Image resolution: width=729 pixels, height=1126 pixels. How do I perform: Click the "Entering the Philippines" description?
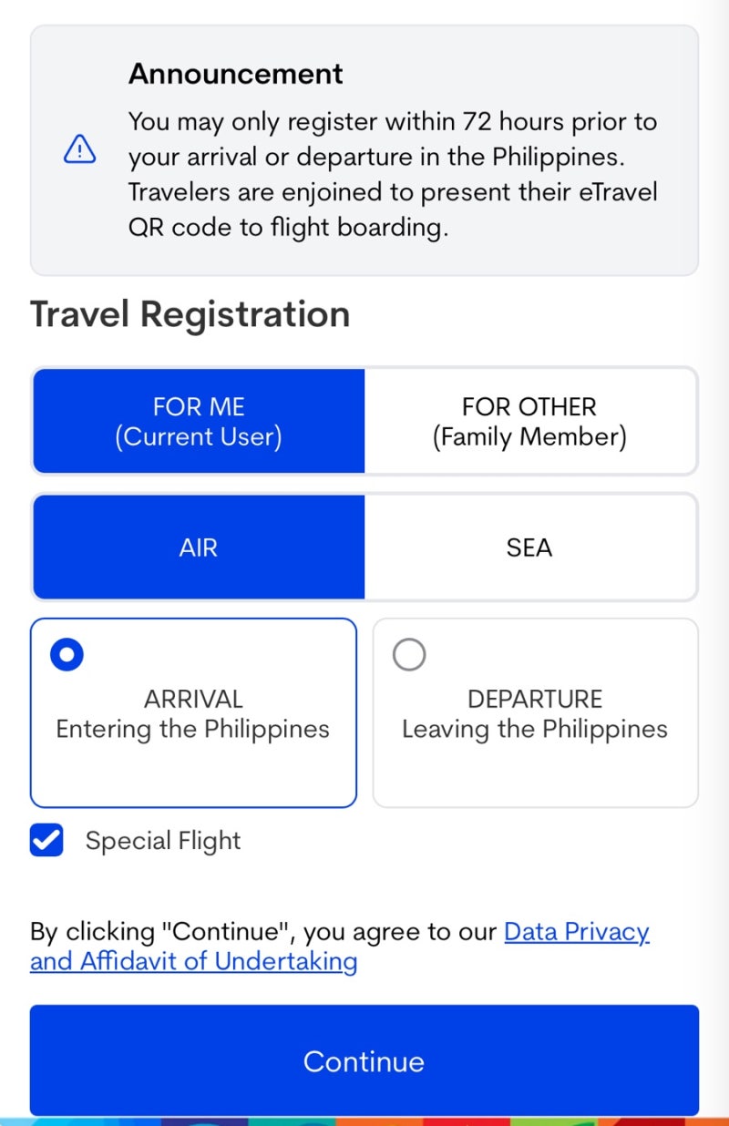point(193,729)
